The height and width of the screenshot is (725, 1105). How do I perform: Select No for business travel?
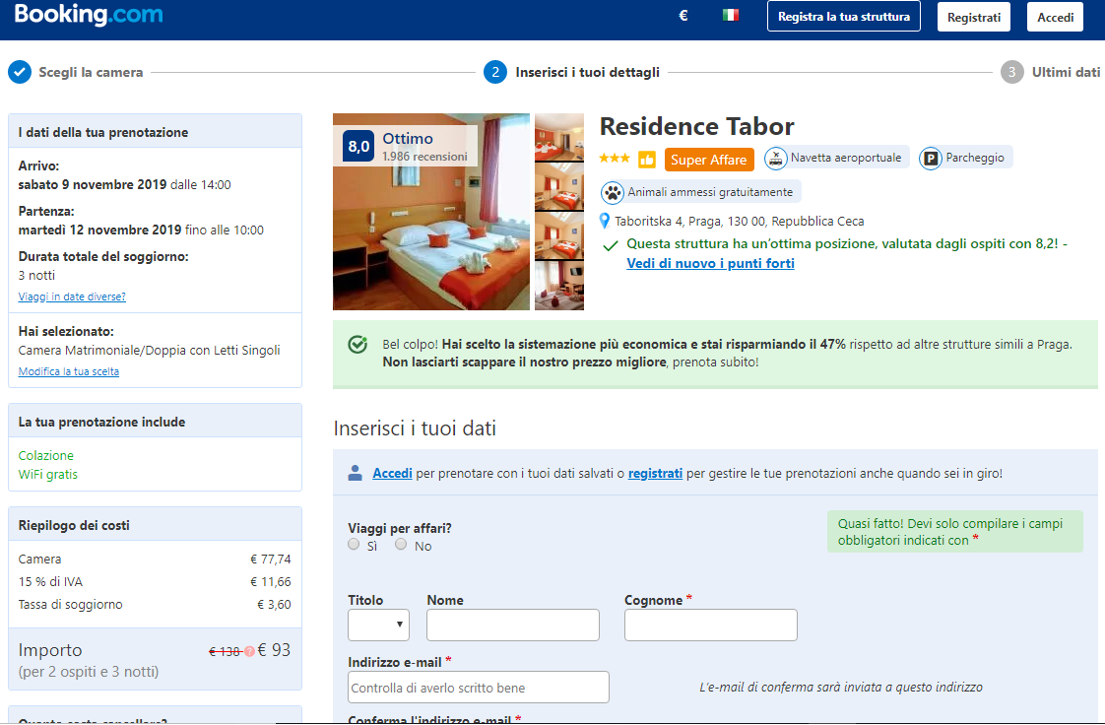[x=401, y=545]
